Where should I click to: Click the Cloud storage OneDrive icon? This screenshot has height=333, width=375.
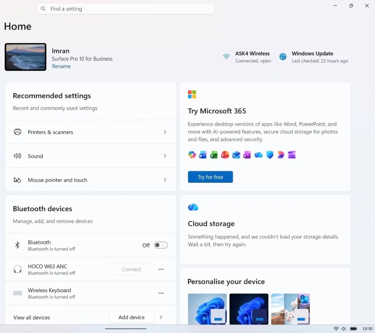pos(193,207)
